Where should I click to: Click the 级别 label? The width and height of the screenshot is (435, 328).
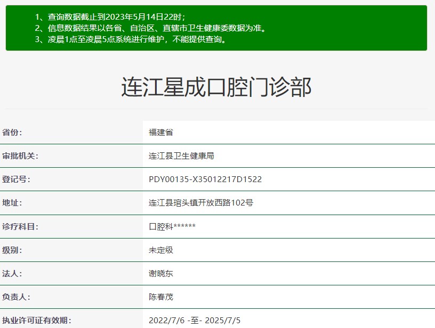(x=12, y=250)
